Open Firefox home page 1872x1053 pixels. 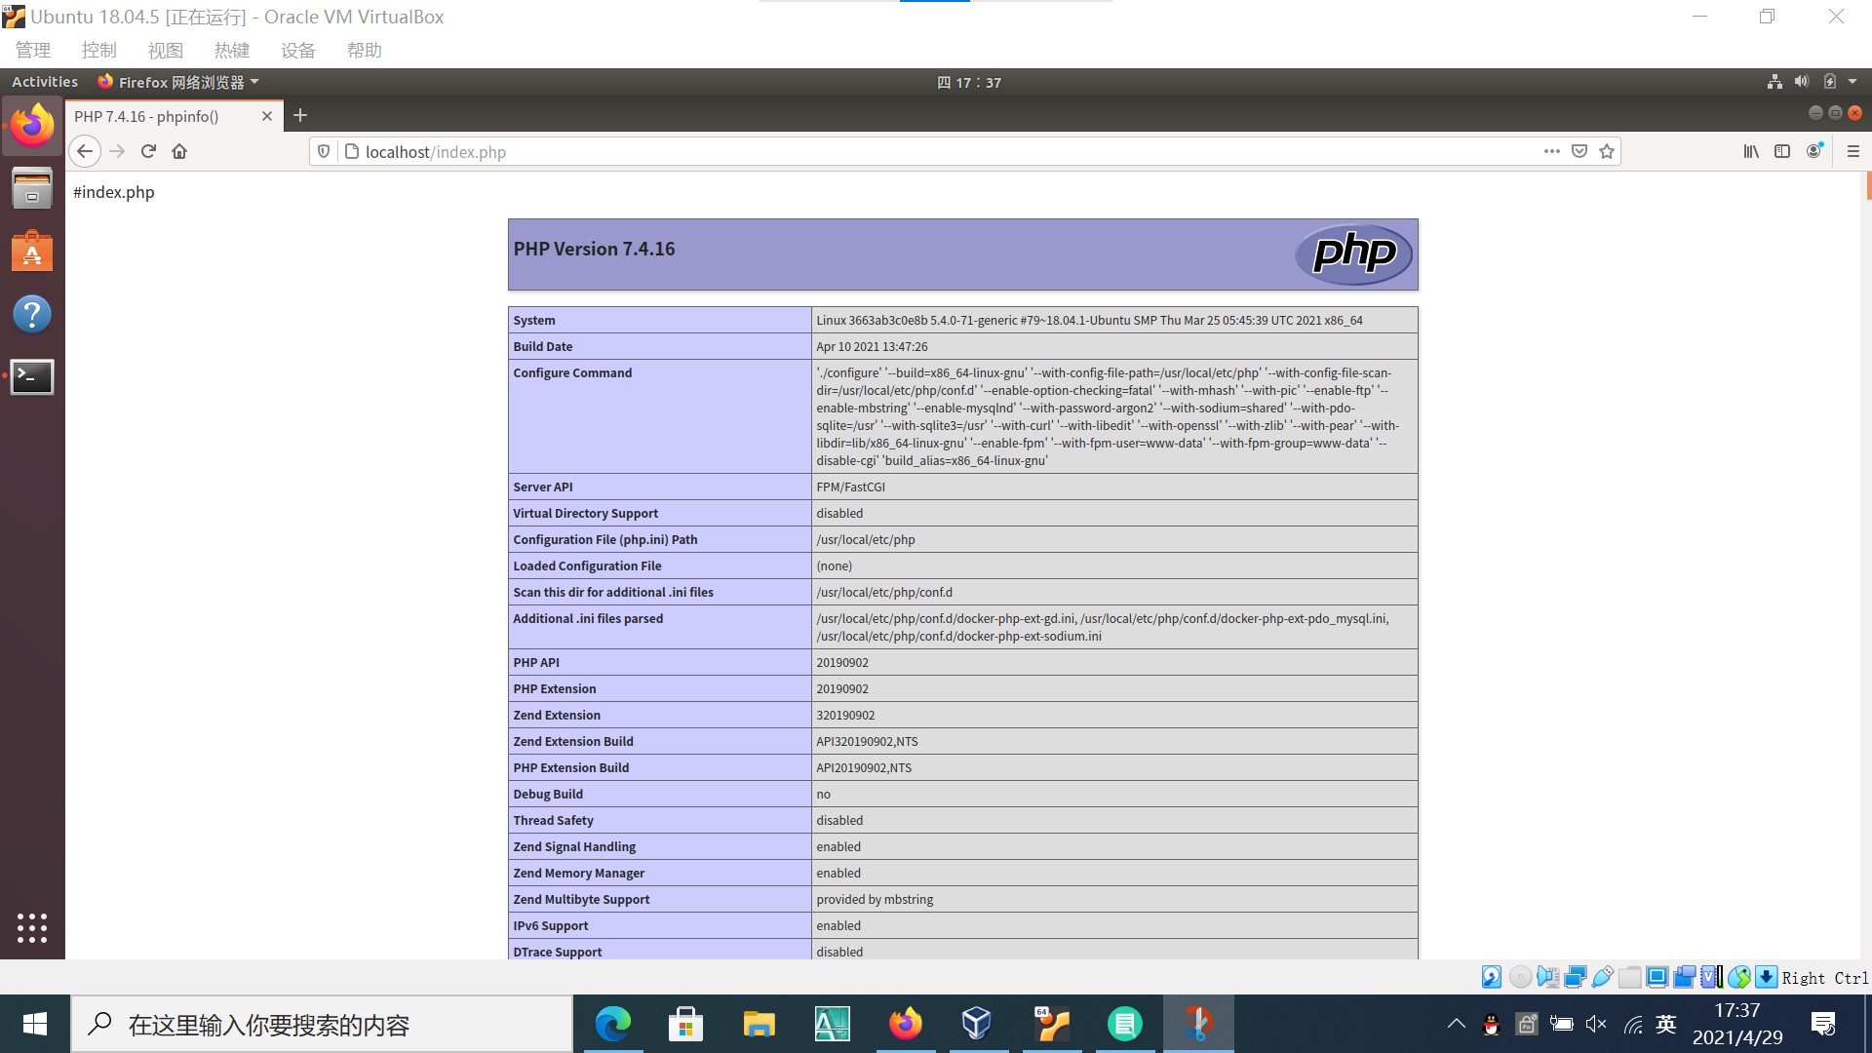(179, 151)
